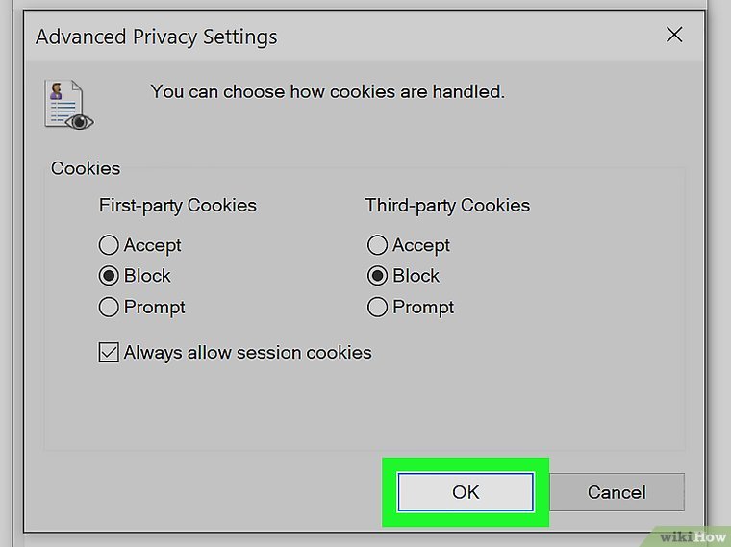
Task: Select Accept for First-party Cookies
Action: [109, 245]
